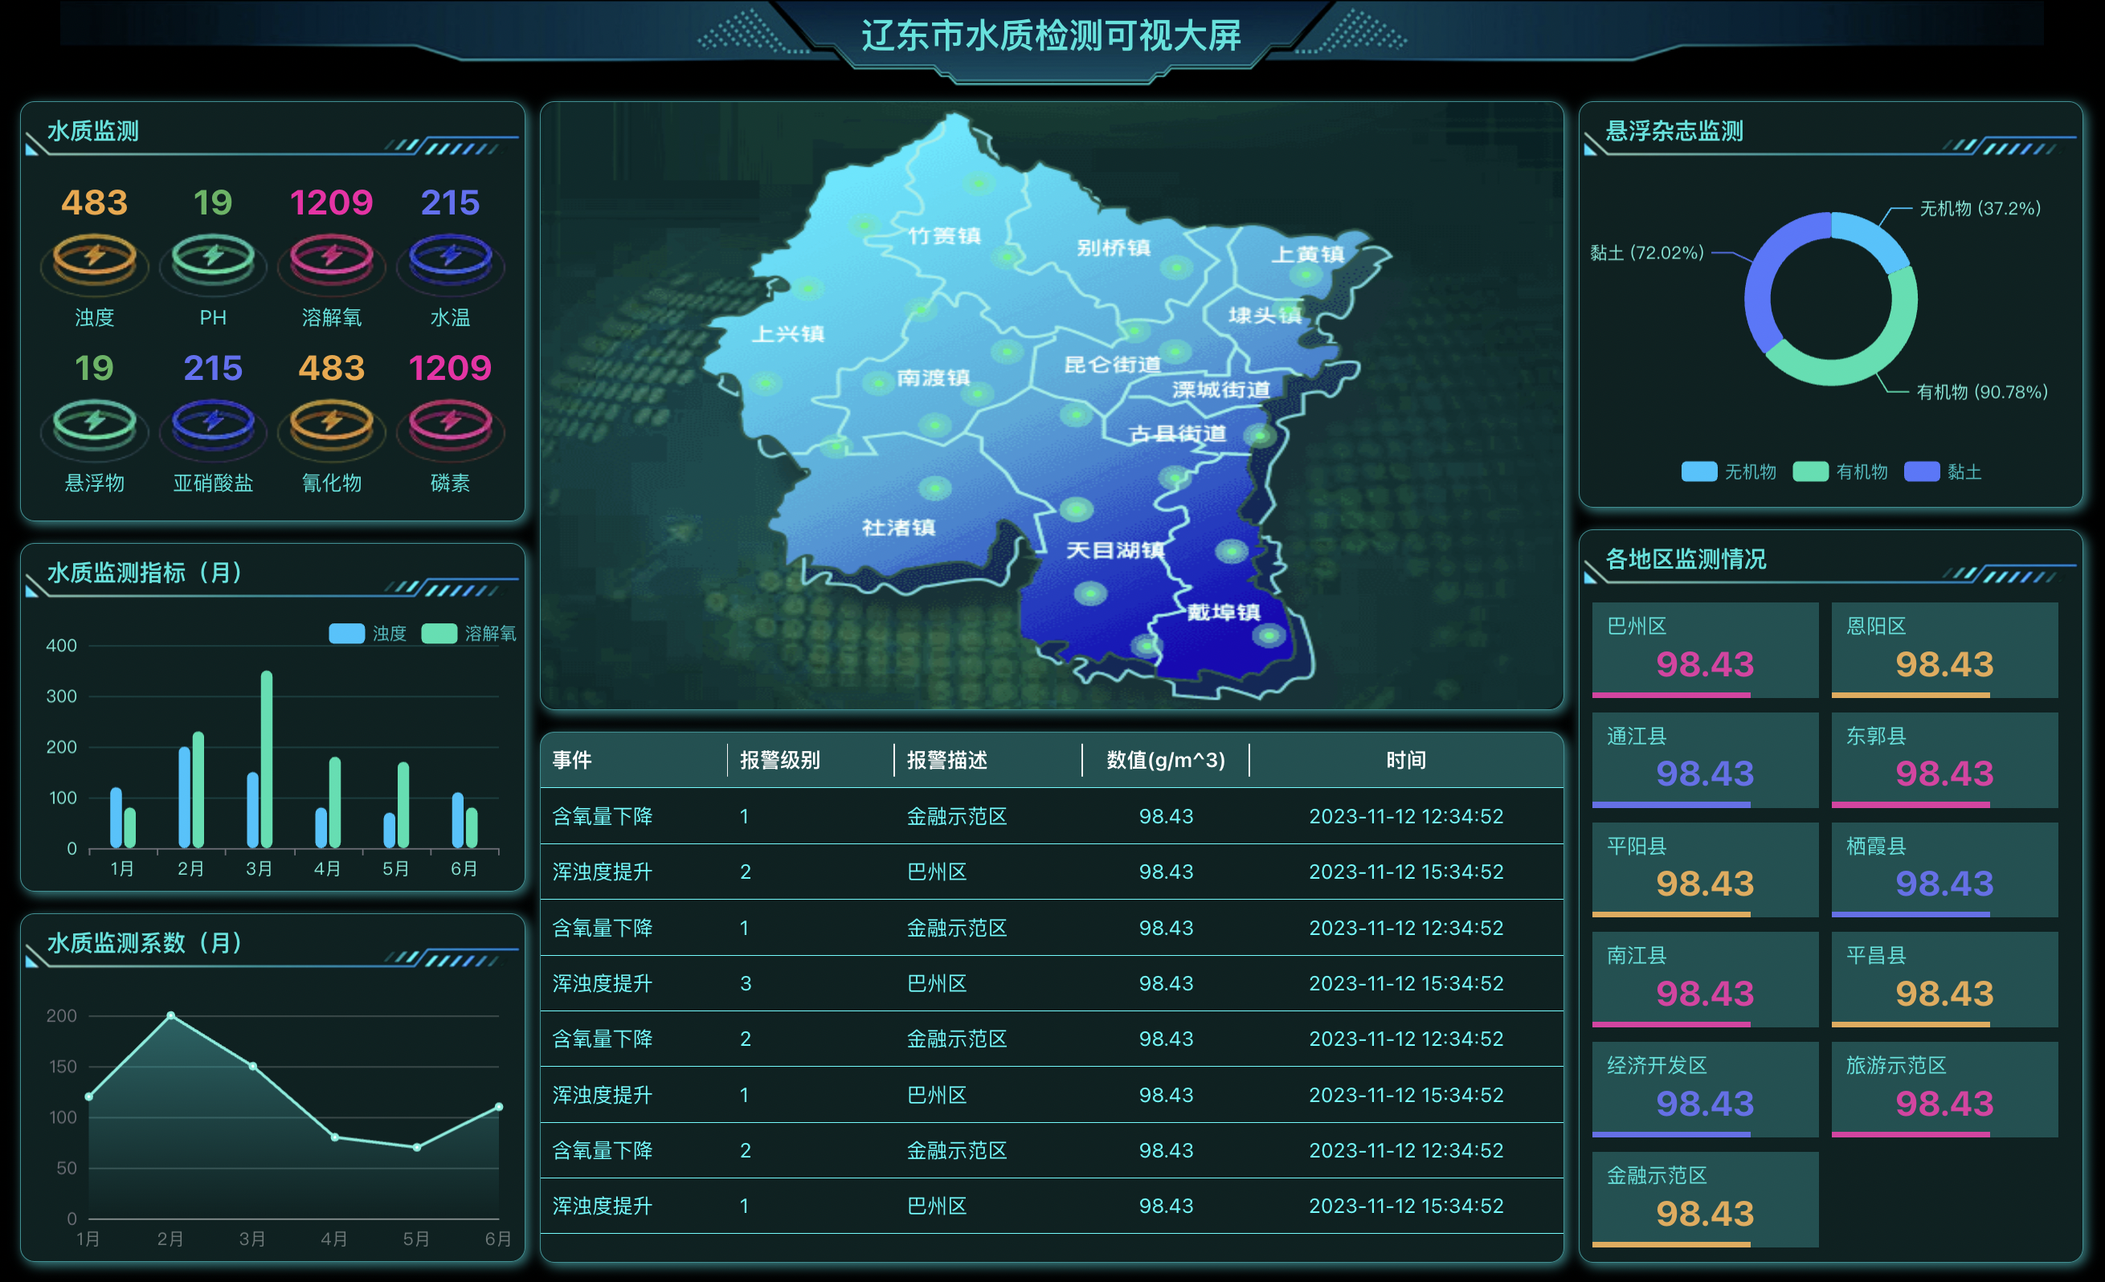Click the green 悬浮物 suspended matter icon
The height and width of the screenshot is (1282, 2105).
(x=94, y=423)
